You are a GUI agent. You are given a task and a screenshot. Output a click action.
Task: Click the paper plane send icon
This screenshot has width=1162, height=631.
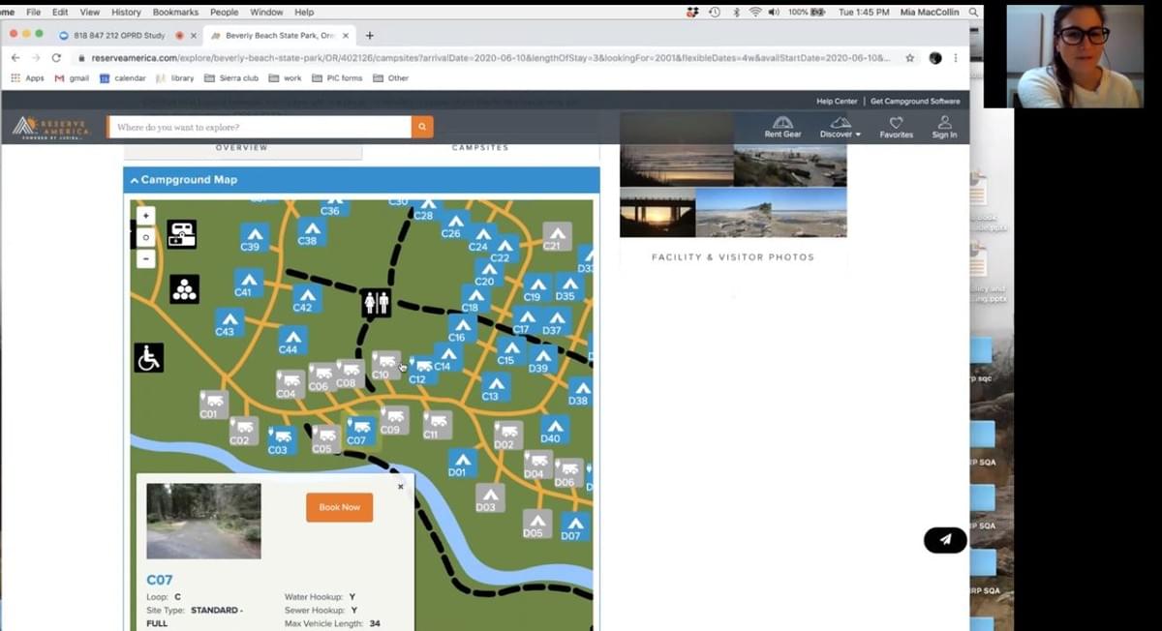point(944,540)
